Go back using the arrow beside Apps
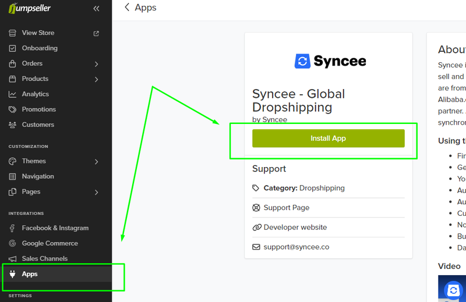 tap(127, 8)
